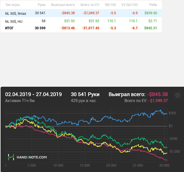
Task: Click the 10 000 x-axis label
Action: pyautogui.click(x=58, y=165)
